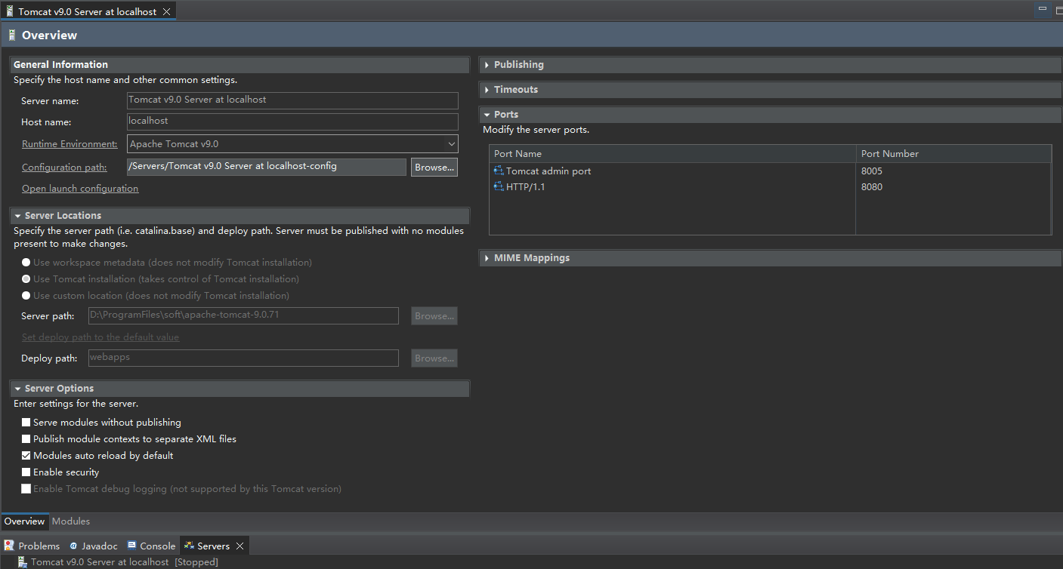Image resolution: width=1063 pixels, height=569 pixels.
Task: Click the server icon in the editor tab
Action: click(x=9, y=12)
